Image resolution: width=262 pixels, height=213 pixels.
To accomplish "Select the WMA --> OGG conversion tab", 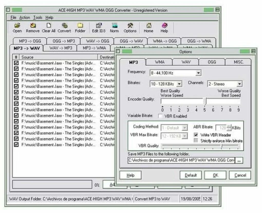I will click(x=165, y=41).
